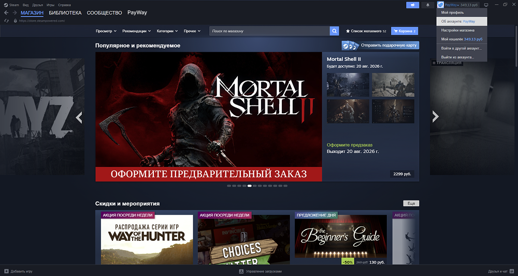
Task: Click the gift cards icon
Action: 350,45
